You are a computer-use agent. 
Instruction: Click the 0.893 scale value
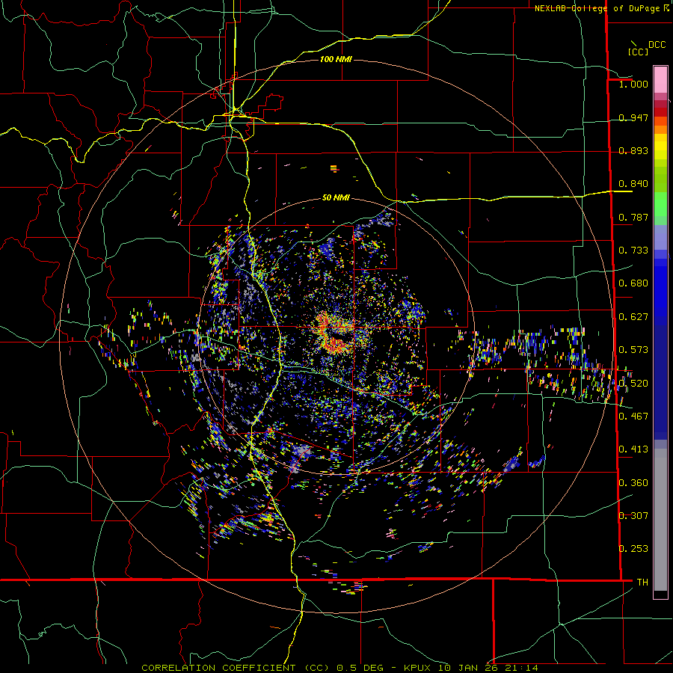coord(633,150)
